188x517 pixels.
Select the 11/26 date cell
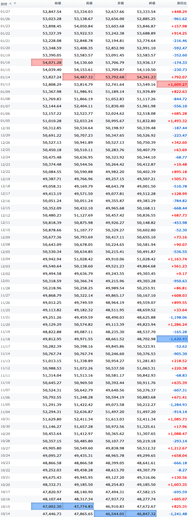pos(5,303)
